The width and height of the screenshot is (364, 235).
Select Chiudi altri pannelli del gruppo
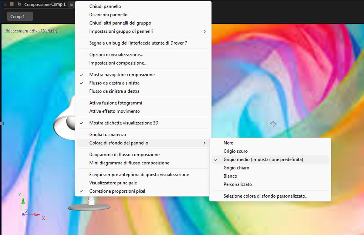coord(143,23)
